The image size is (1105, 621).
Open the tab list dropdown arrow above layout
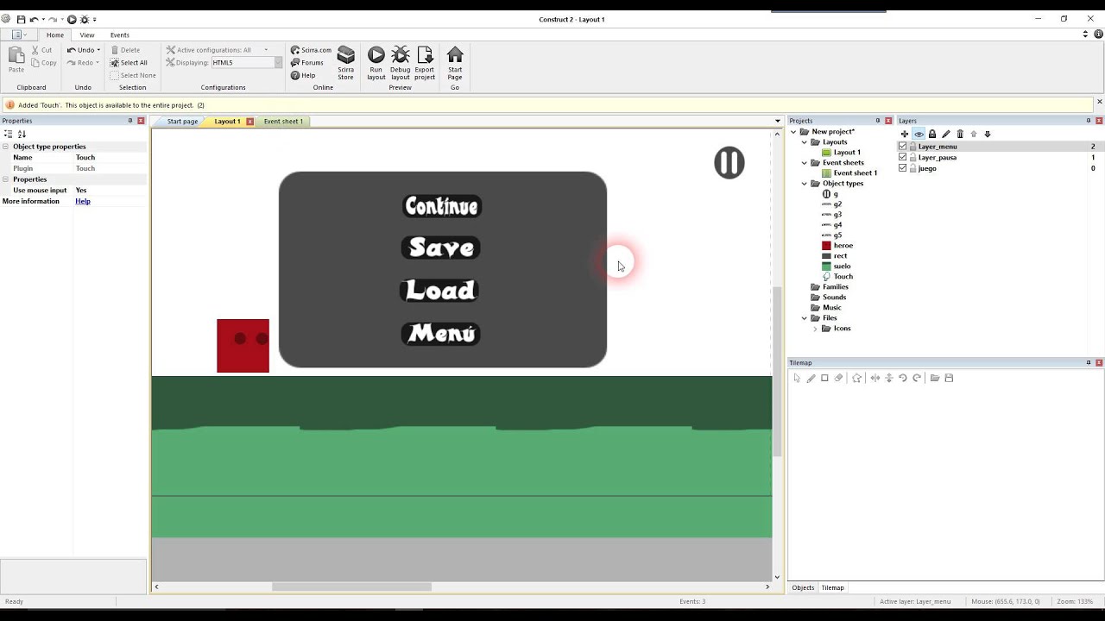[x=777, y=122]
